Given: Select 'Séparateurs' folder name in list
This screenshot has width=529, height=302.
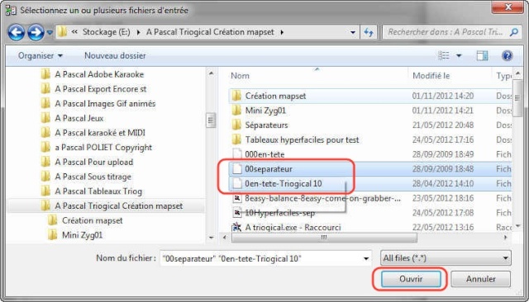Looking at the screenshot, I should [x=266, y=125].
